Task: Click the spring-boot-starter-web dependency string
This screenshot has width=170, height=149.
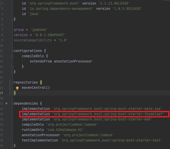Action: point(102,119)
